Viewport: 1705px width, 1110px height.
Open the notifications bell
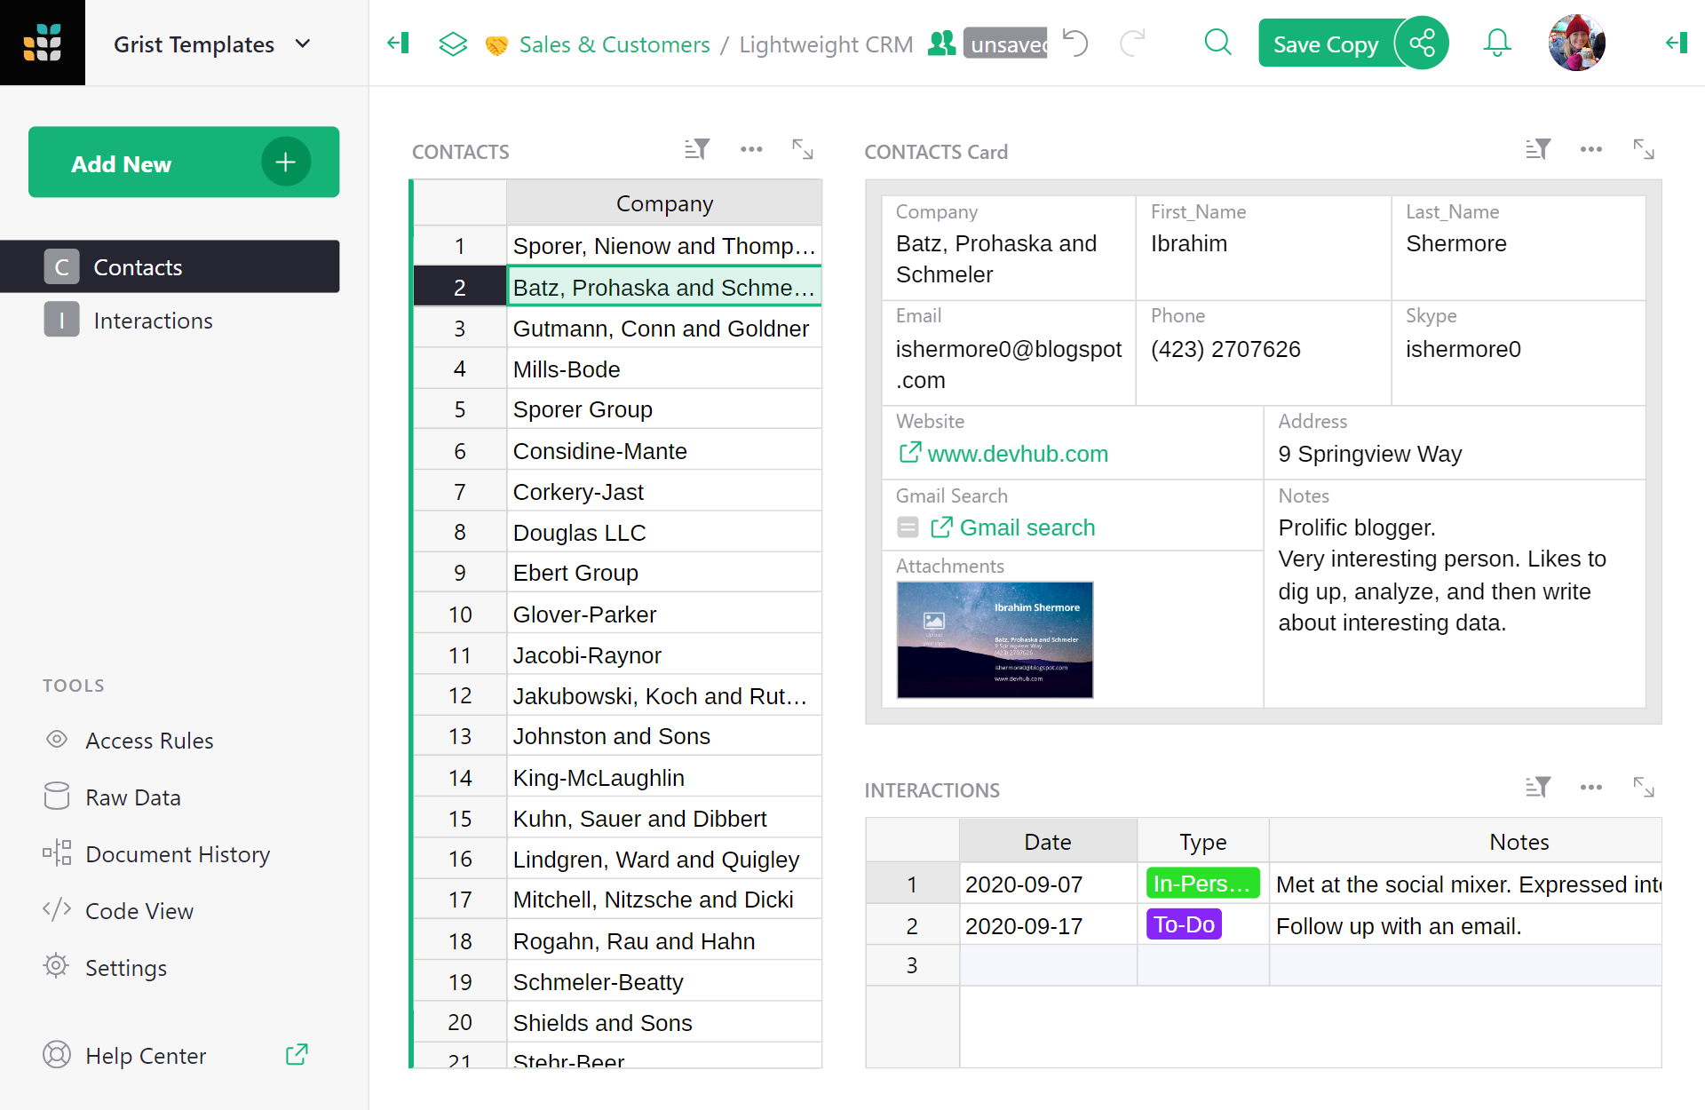(x=1497, y=43)
